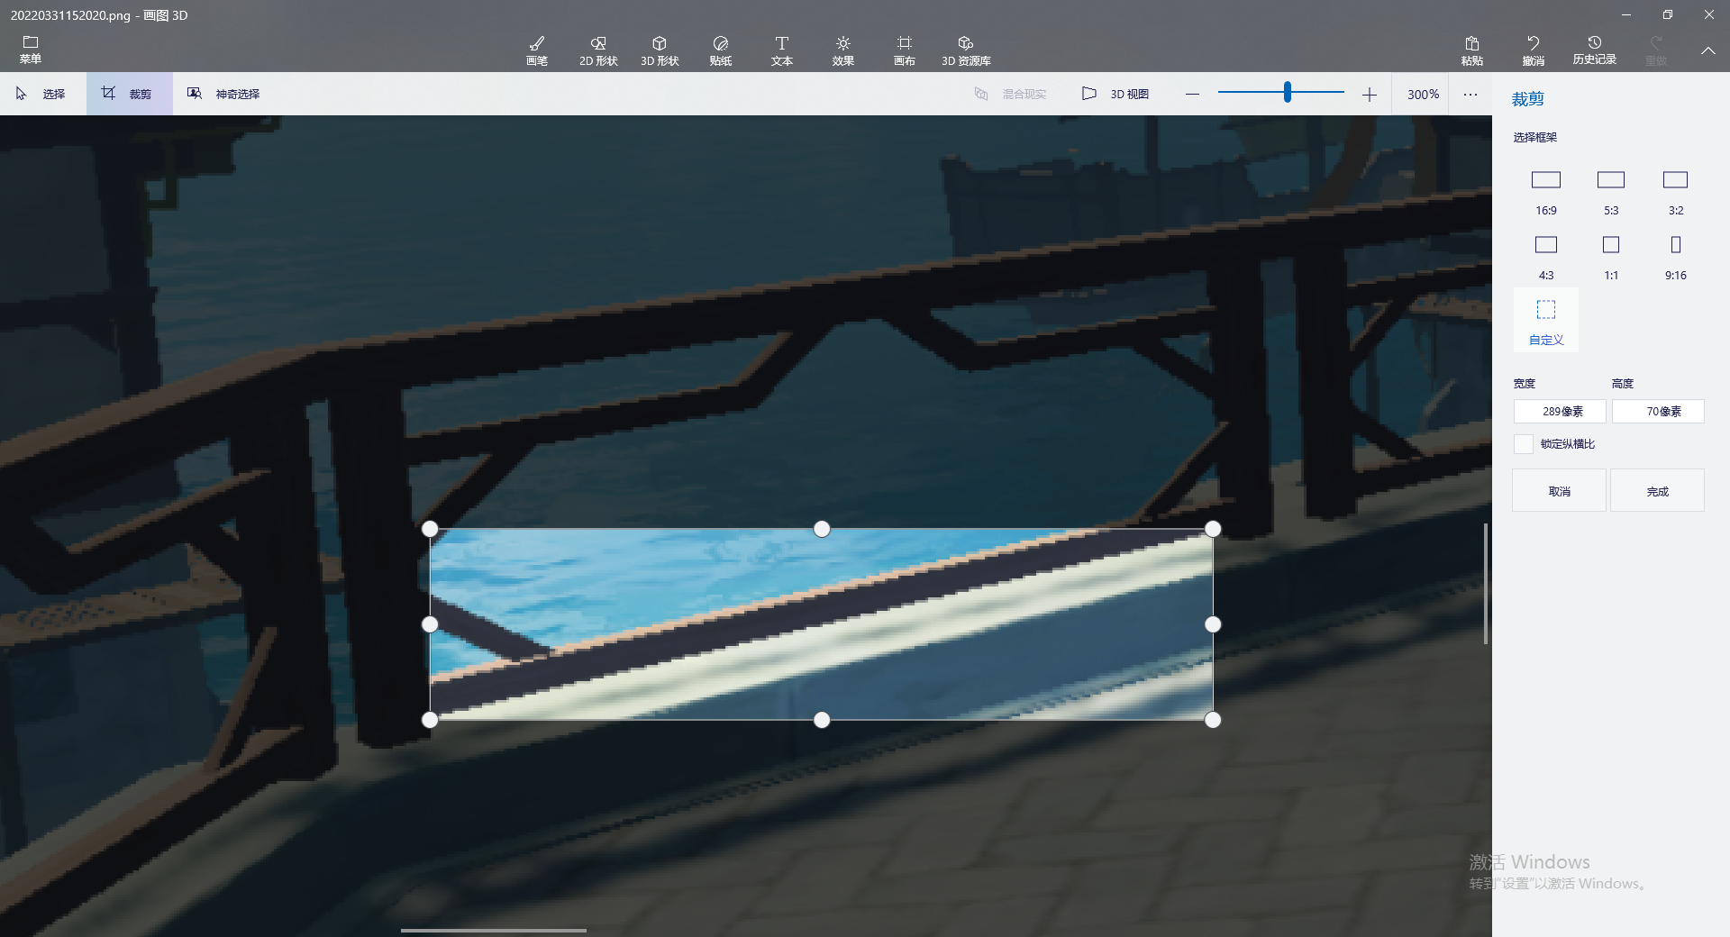Viewport: 1730px width, 937px height.
Task: Open the 贴纸 stickers tool
Action: (721, 50)
